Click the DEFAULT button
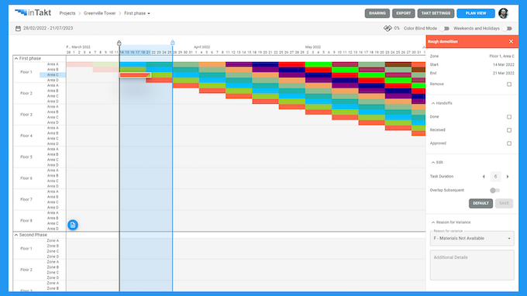Viewport: 527px width, 296px height. click(x=480, y=203)
